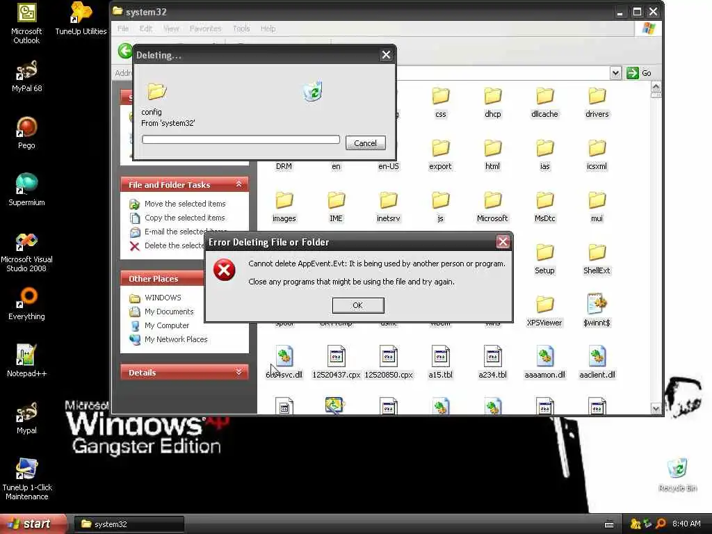The image size is (712, 534).
Task: Click the Go button beside the address bar
Action: 639,73
